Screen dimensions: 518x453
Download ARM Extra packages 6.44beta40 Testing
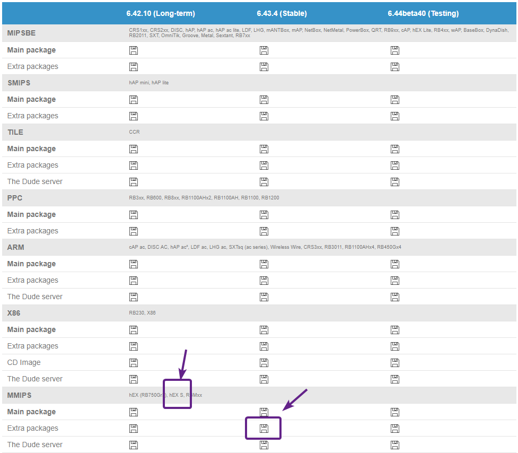coord(395,281)
